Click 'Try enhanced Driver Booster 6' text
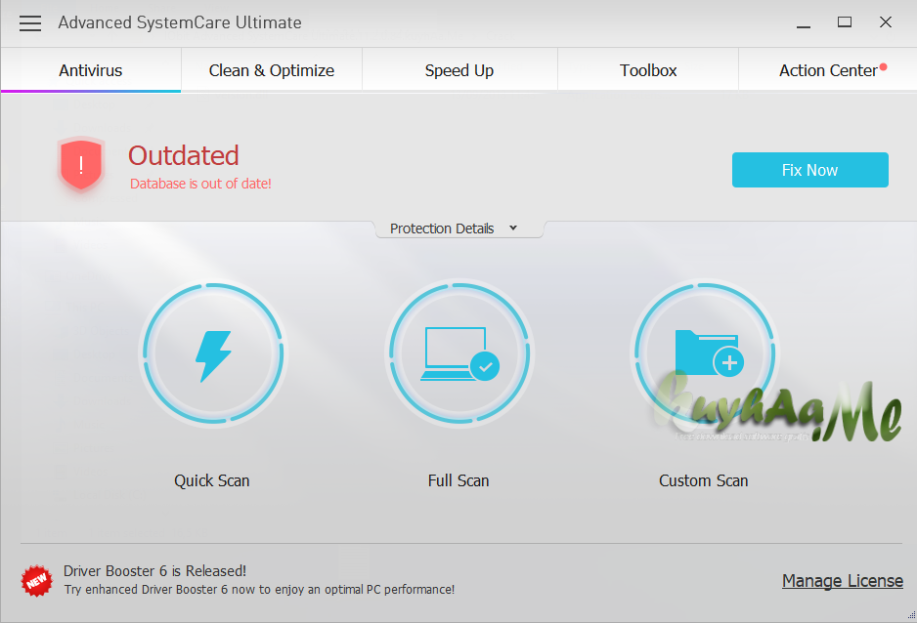Screen dimensions: 917x623 [x=259, y=590]
